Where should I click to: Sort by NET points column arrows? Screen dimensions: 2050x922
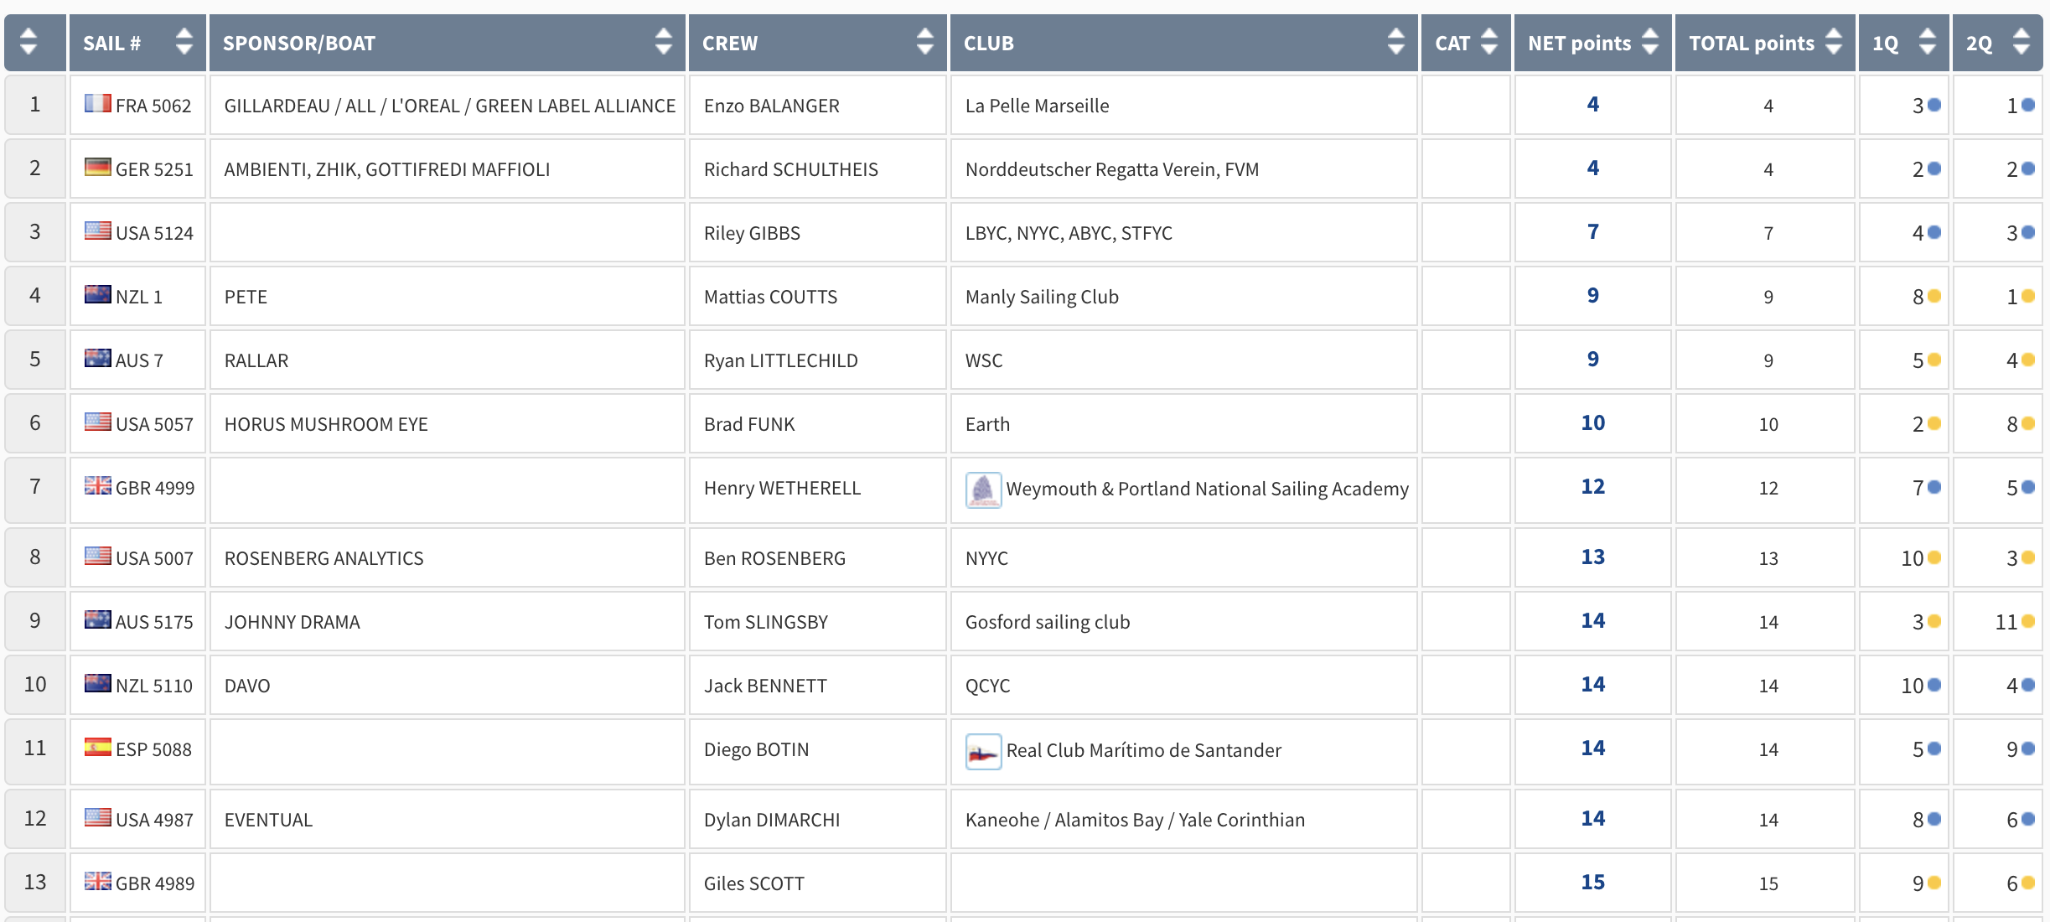(1650, 42)
